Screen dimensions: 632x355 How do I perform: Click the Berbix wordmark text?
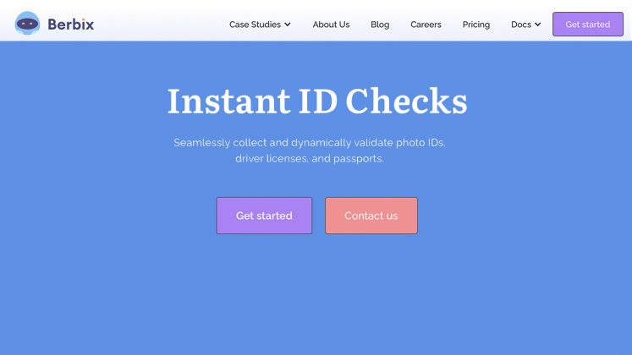coord(71,25)
